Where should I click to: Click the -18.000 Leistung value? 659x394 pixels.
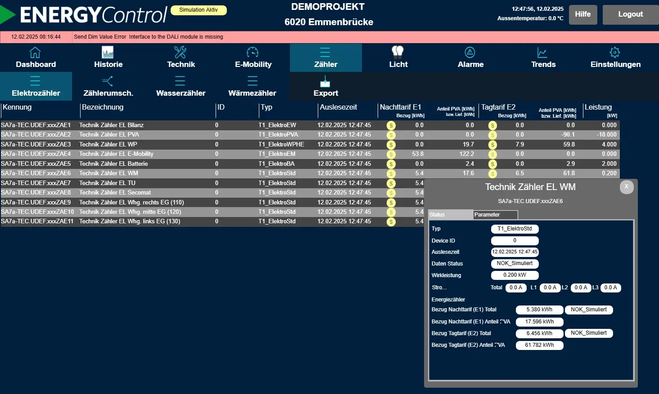607,135
